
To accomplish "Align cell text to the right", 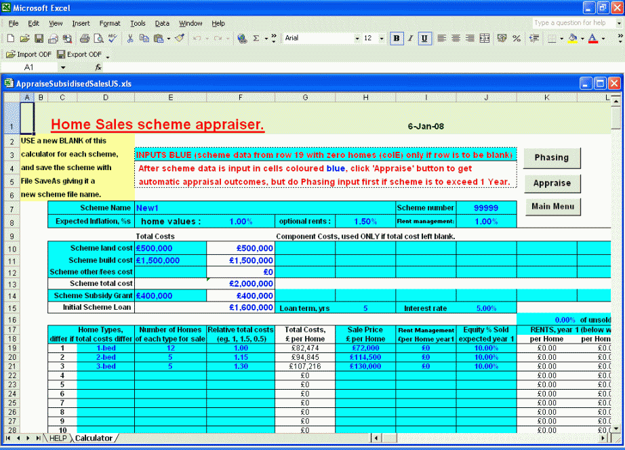I will (x=470, y=38).
